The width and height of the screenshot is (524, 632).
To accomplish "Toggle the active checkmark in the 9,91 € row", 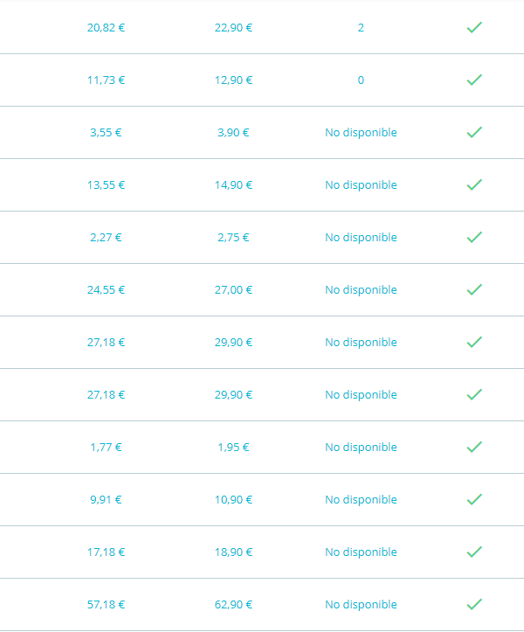I will click(474, 499).
